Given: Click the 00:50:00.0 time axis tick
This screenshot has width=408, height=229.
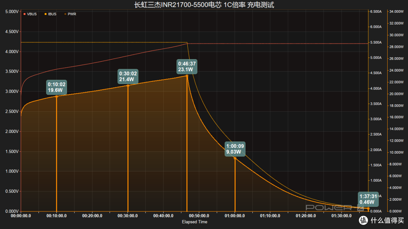Looking at the screenshot, I should point(199,216).
